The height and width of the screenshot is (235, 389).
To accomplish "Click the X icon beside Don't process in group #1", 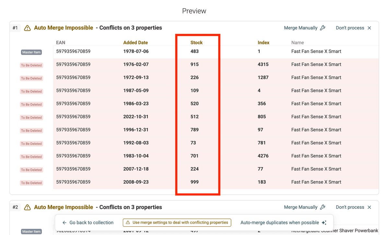I will tap(369, 28).
